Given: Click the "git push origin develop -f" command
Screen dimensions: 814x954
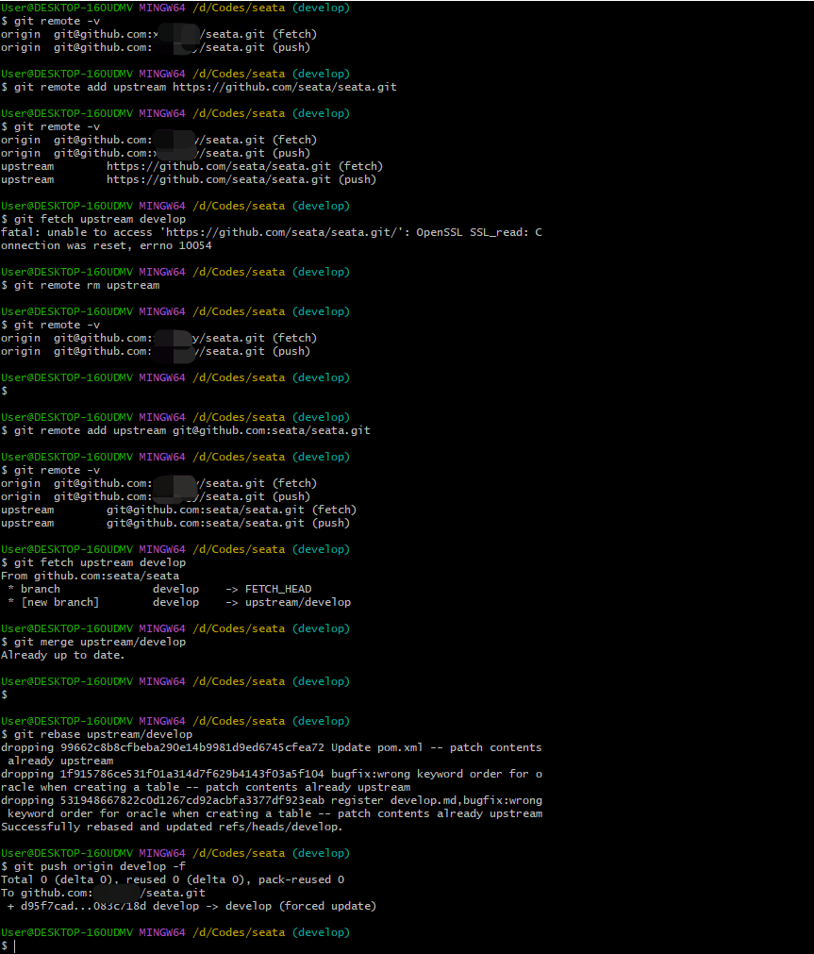Looking at the screenshot, I should [94, 865].
